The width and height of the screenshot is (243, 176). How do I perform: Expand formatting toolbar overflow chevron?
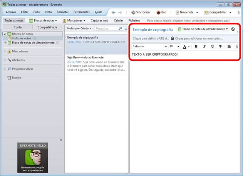237,46
